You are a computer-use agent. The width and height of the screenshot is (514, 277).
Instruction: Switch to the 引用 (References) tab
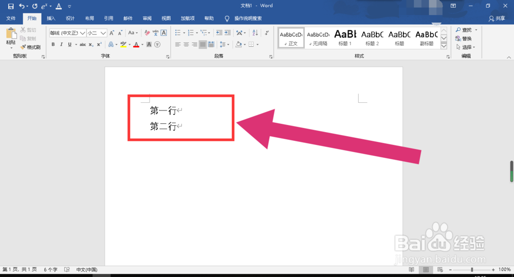point(108,19)
